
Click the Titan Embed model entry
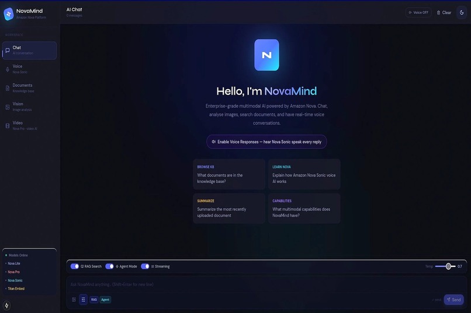[16, 289]
